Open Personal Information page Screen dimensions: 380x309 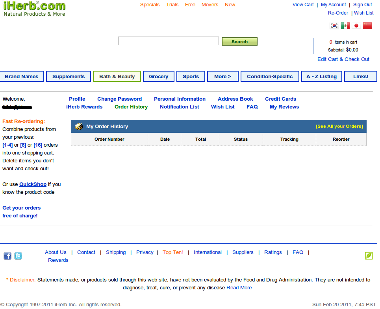(x=180, y=99)
